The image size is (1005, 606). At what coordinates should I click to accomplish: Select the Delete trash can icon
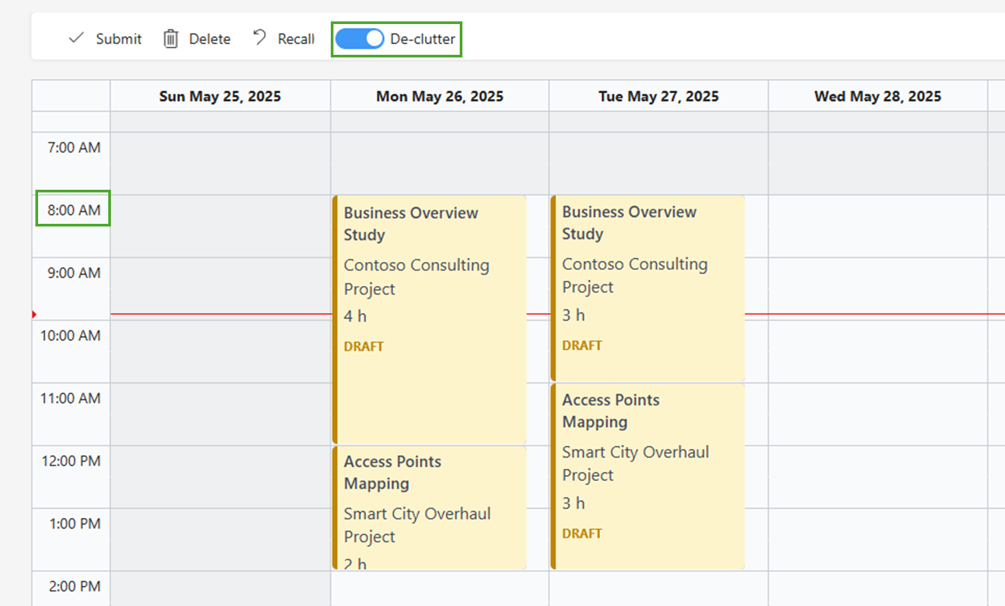point(171,38)
